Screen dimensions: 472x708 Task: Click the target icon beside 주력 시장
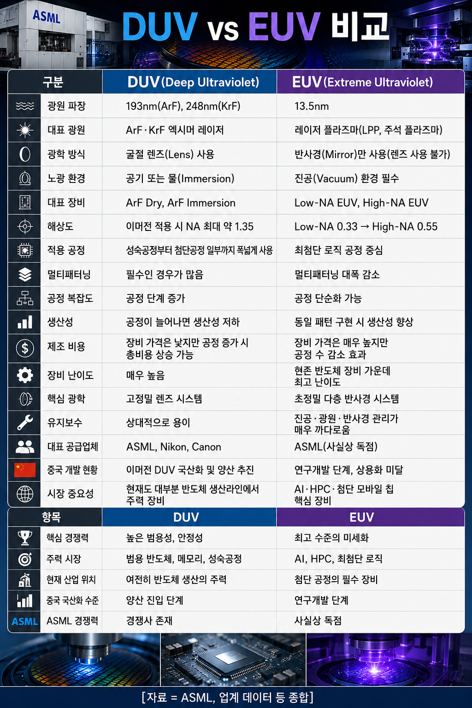25,559
